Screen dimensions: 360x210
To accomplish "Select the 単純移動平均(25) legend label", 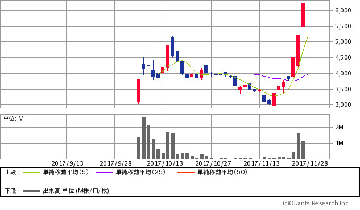I will point(140,172).
